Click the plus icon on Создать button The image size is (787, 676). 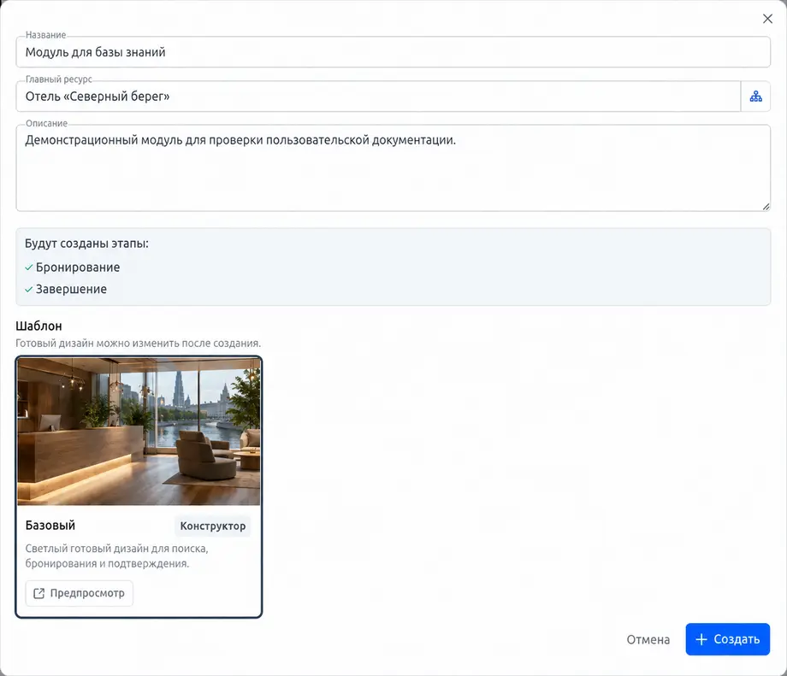pyautogui.click(x=701, y=639)
